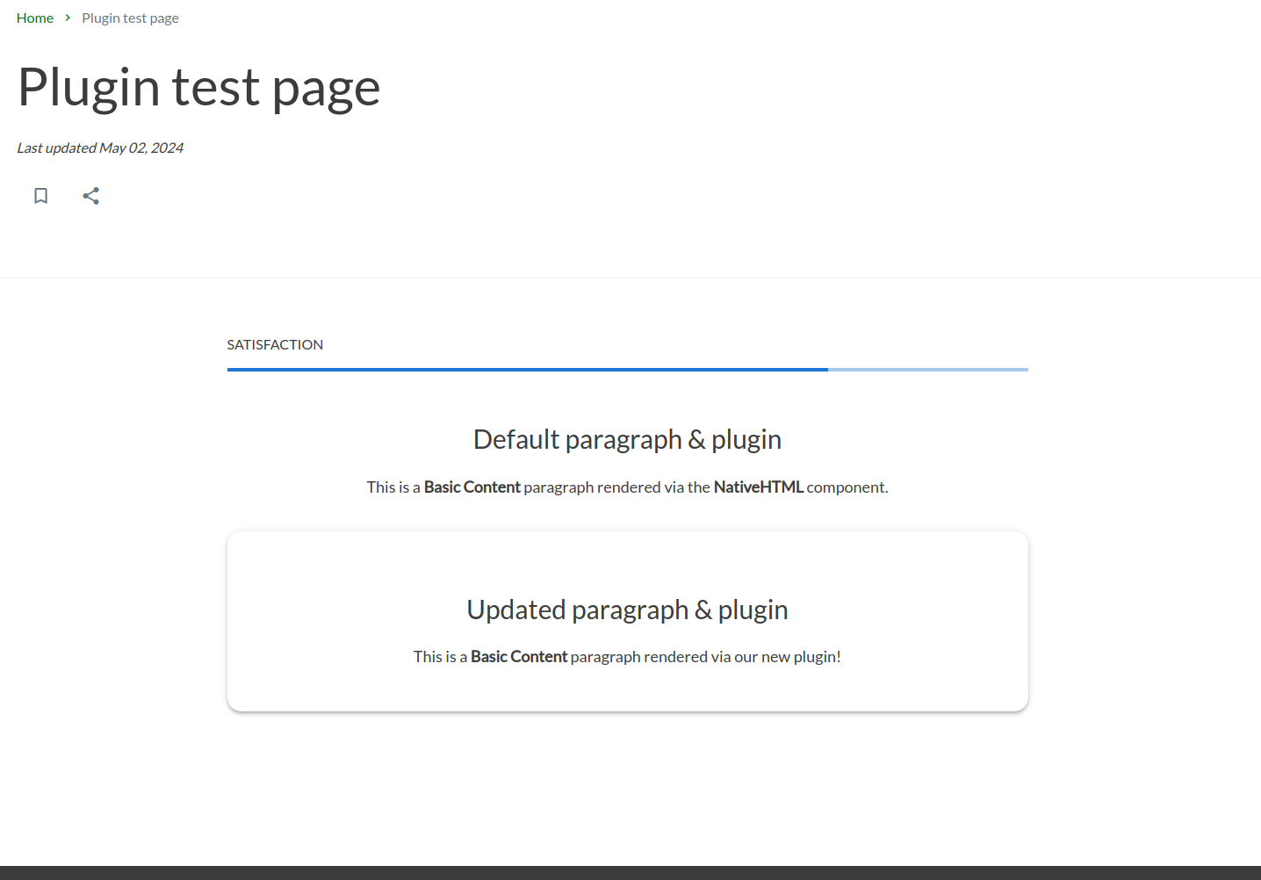Click the SATISFACTION progress bar
This screenshot has height=880, width=1261.
click(x=627, y=369)
